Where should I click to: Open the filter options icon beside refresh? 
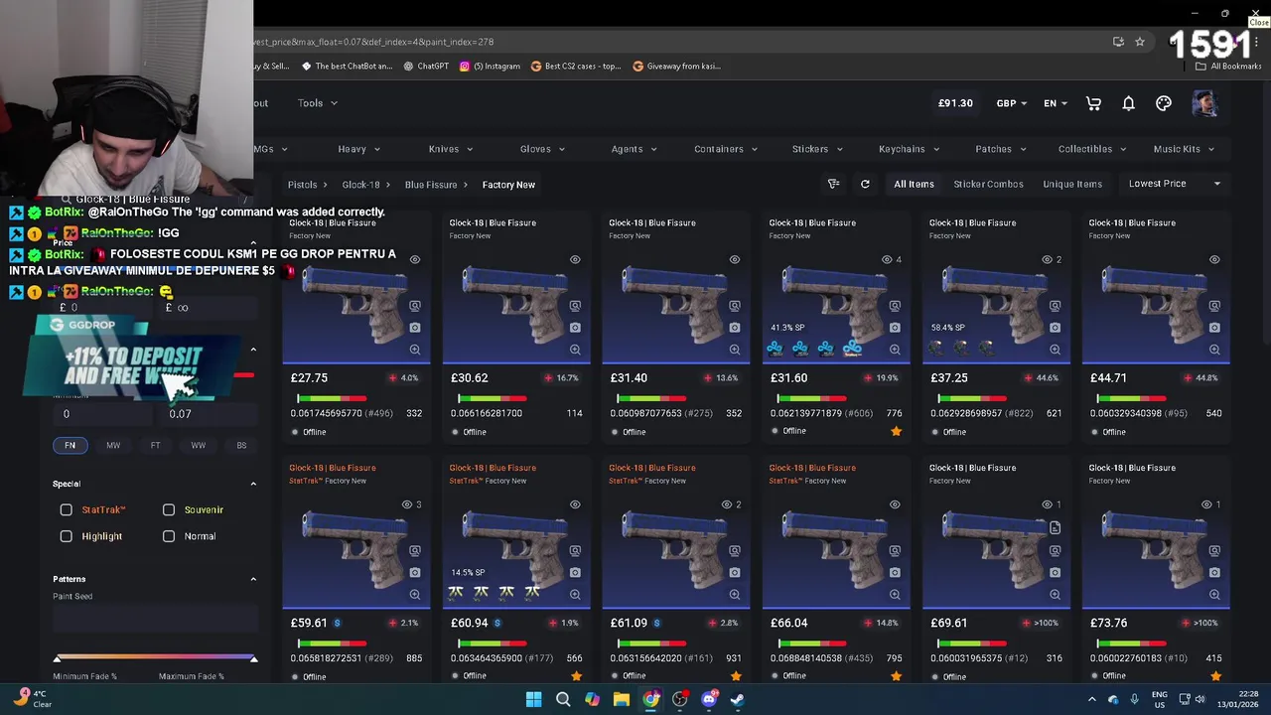point(833,184)
